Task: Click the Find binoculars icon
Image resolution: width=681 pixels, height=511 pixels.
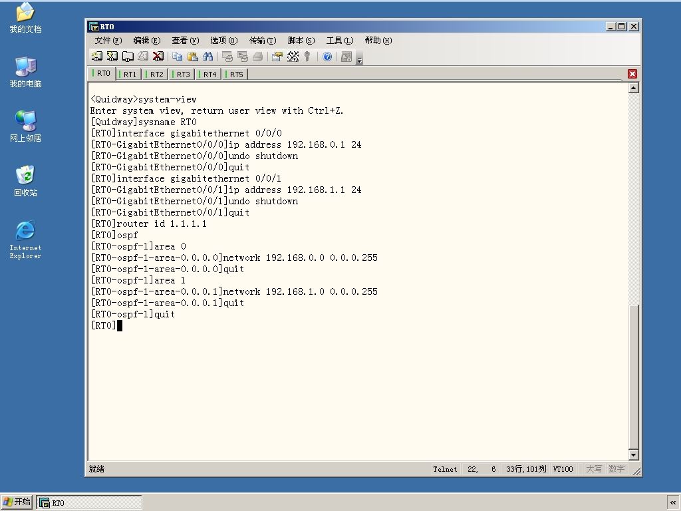Action: pos(208,57)
